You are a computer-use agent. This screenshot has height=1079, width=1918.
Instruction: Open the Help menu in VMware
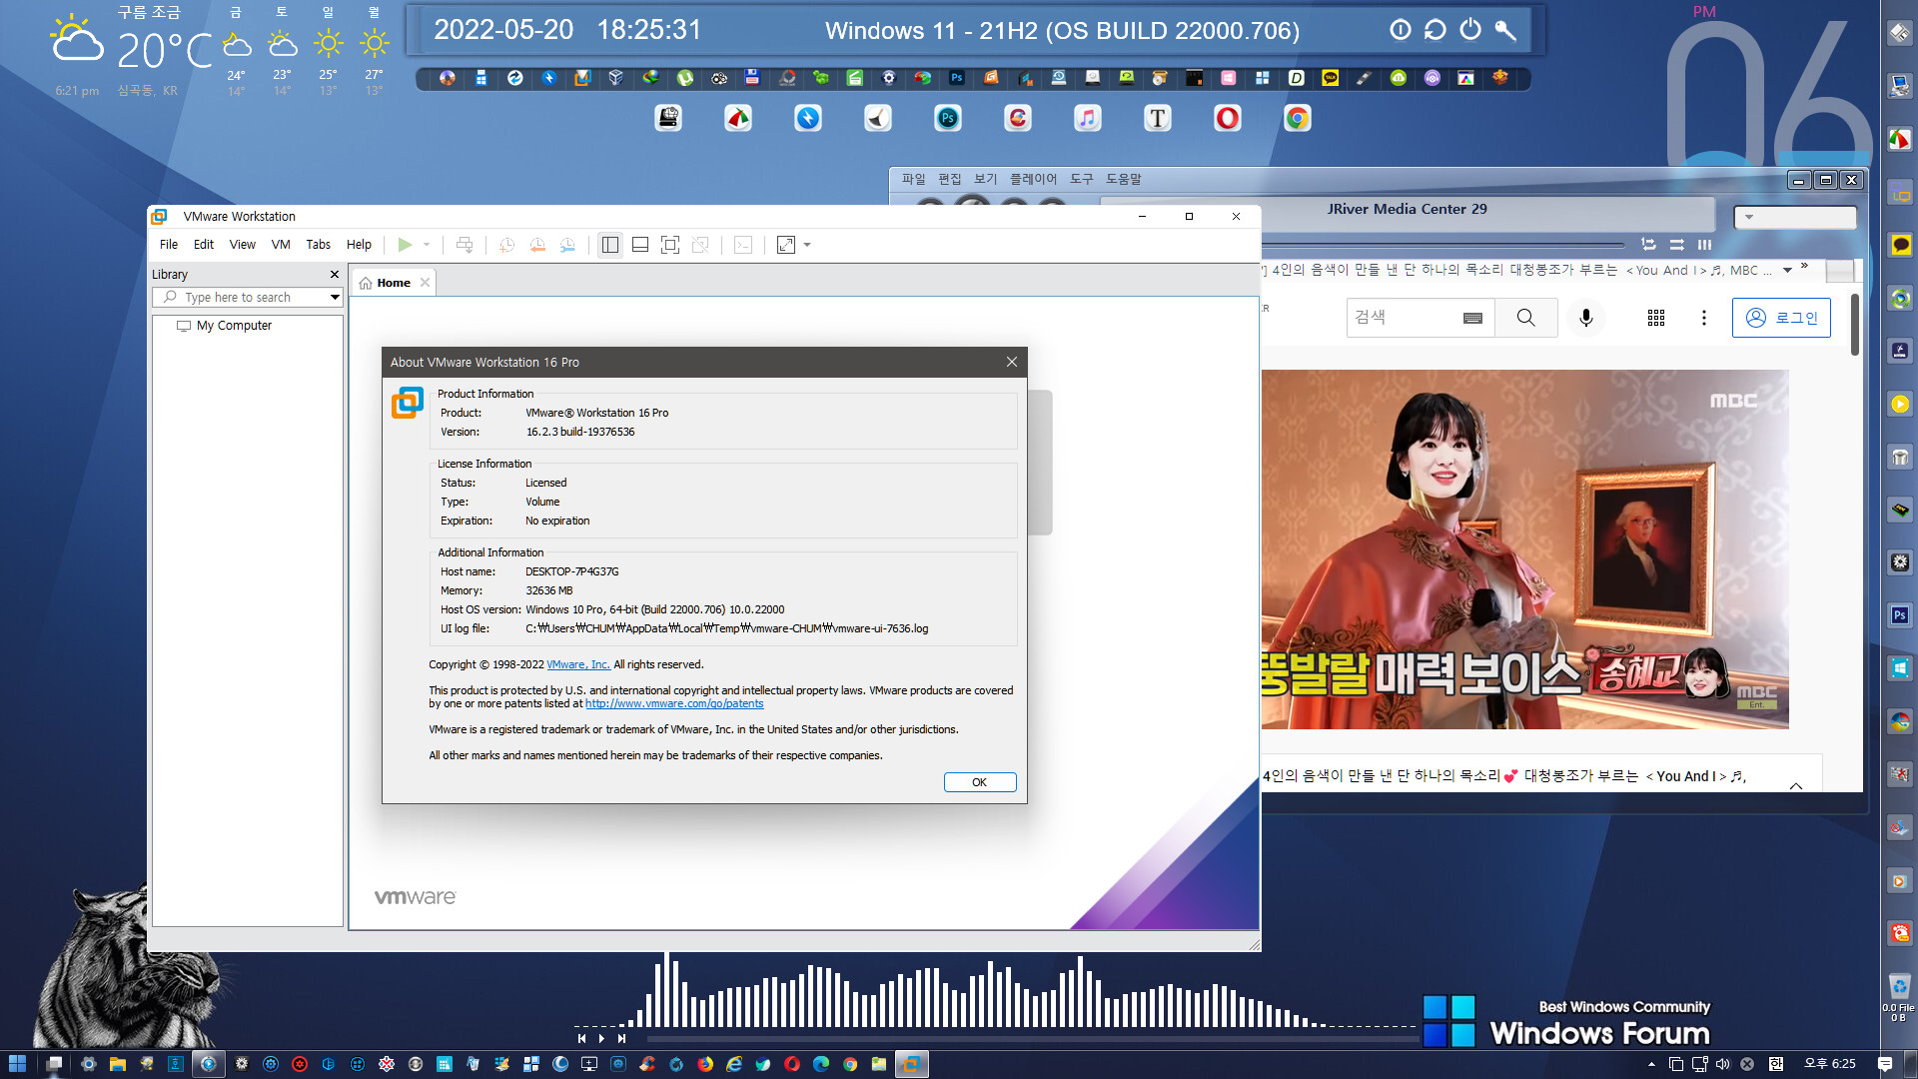point(359,245)
